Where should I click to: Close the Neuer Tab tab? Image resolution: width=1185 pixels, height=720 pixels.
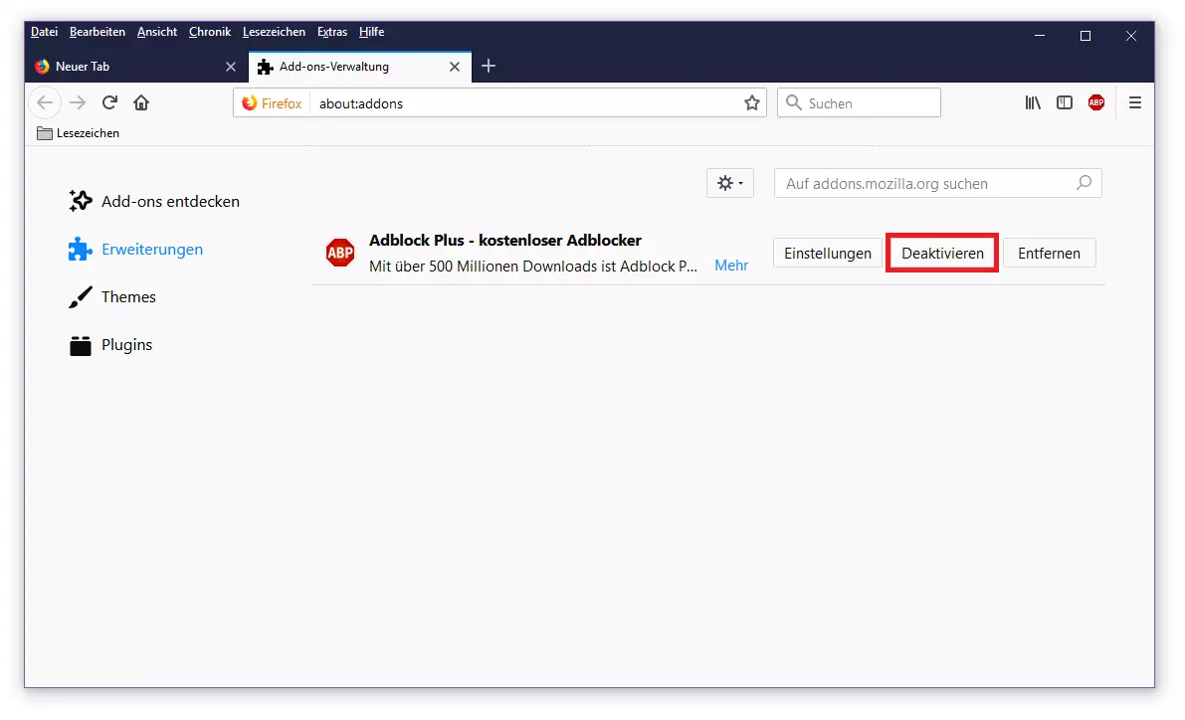pyautogui.click(x=231, y=67)
